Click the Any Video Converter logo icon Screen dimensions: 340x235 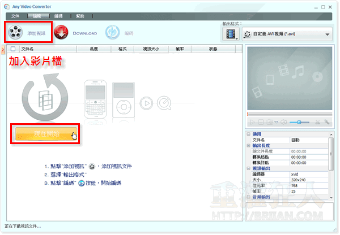pyautogui.click(x=7, y=7)
